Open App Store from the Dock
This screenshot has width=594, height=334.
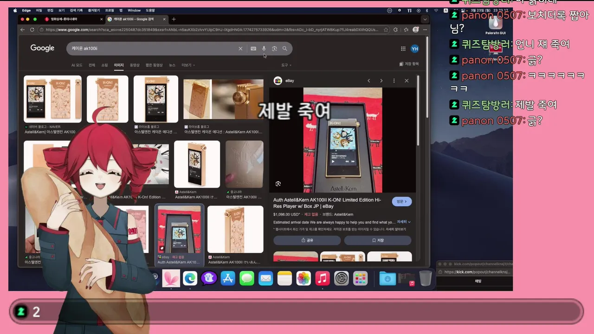click(228, 278)
